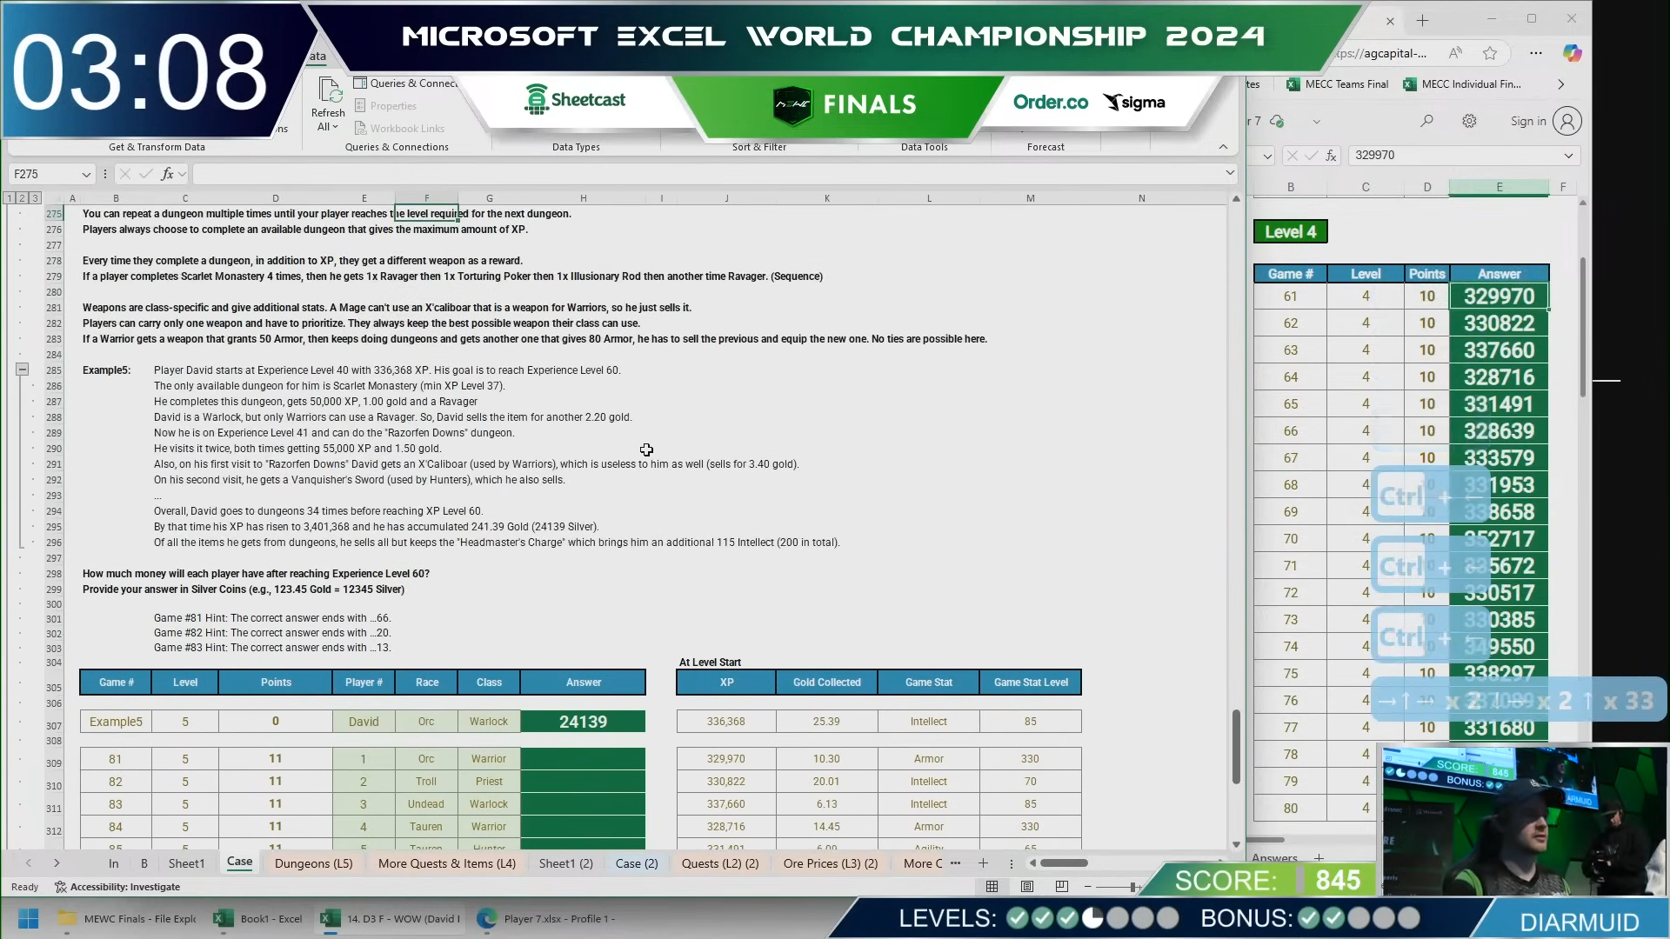Show outline level 1

pyautogui.click(x=10, y=198)
